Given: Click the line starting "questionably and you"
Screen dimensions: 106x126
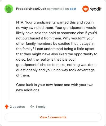Looking at the screenshot, I should 55,70.
